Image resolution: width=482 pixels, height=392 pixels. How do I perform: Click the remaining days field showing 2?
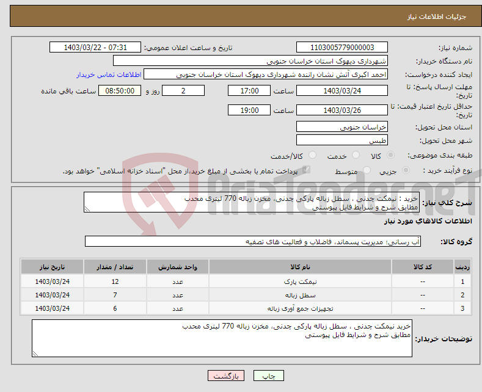pyautogui.click(x=183, y=90)
